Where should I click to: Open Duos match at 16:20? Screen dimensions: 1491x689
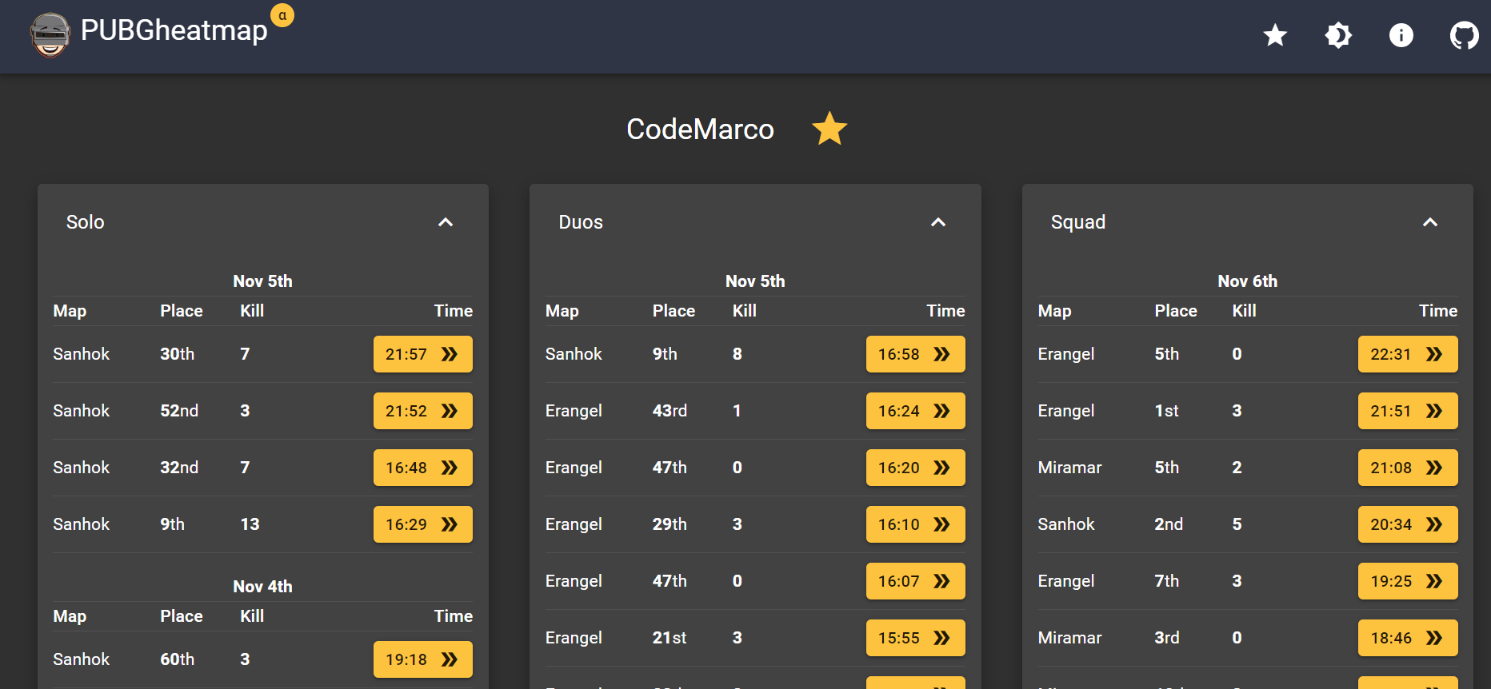916,468
